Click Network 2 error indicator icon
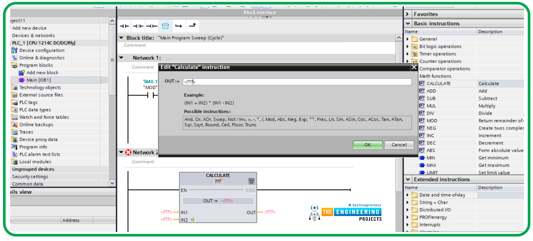533x241 pixels. [x=129, y=153]
